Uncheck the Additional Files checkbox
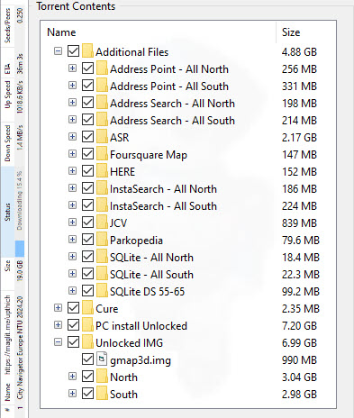Image resolution: width=354 pixels, height=418 pixels. (73, 51)
